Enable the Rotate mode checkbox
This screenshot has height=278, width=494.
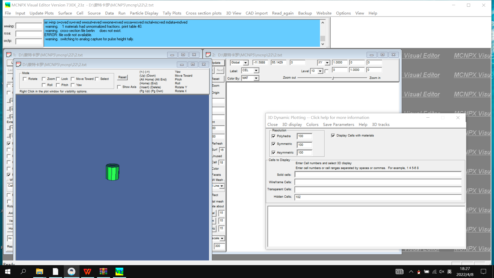(25, 79)
